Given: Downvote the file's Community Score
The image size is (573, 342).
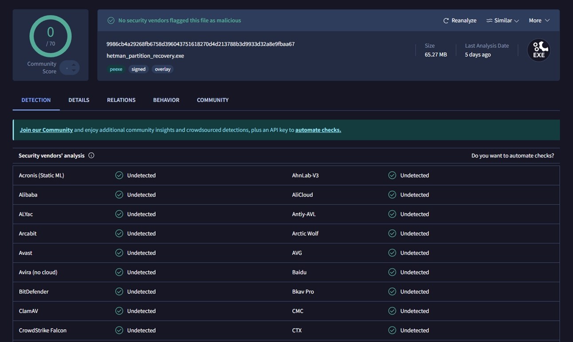Looking at the screenshot, I should pyautogui.click(x=74, y=71).
